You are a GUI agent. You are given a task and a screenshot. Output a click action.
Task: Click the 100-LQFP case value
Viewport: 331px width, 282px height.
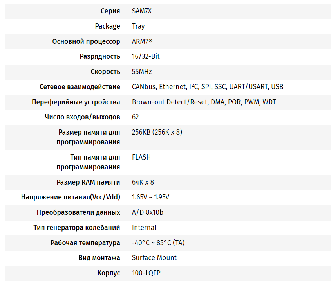coord(146,273)
